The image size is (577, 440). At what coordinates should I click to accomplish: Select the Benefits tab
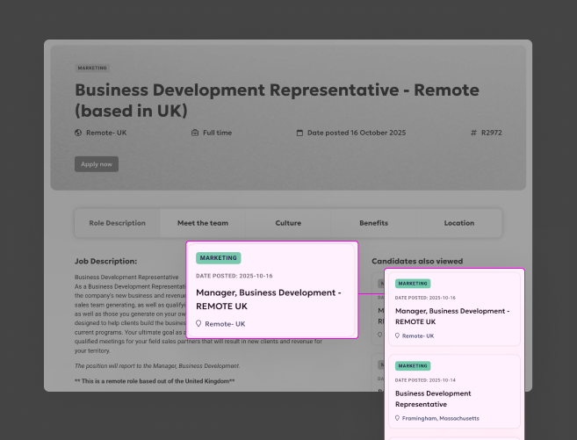pyautogui.click(x=373, y=223)
